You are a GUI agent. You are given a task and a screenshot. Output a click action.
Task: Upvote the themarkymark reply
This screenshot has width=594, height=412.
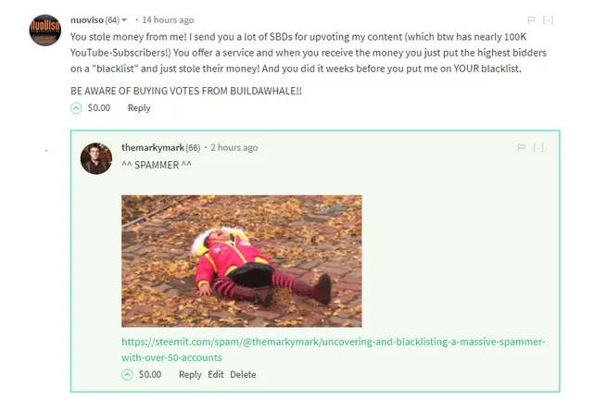(127, 375)
